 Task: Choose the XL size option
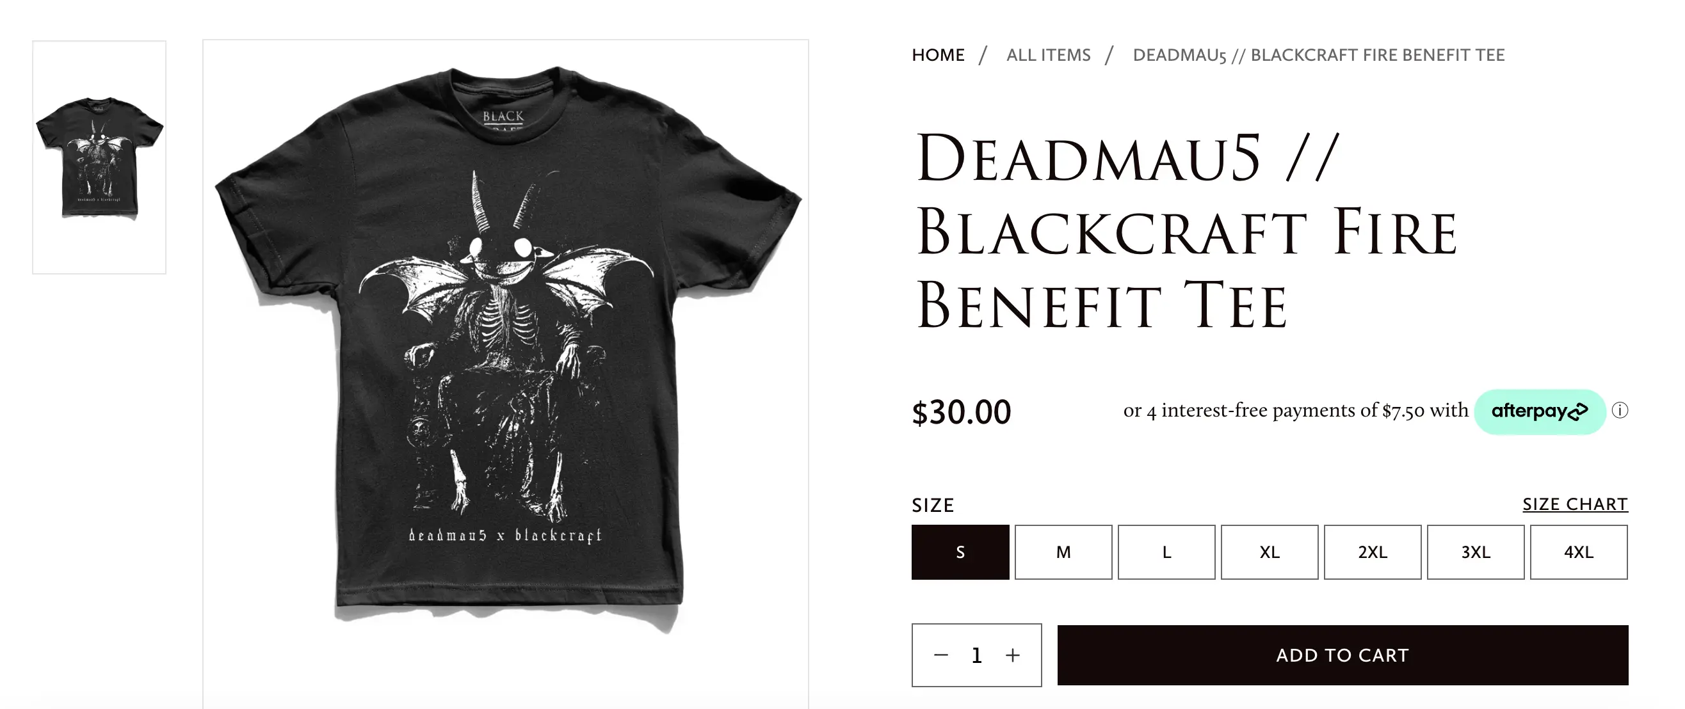1270,552
